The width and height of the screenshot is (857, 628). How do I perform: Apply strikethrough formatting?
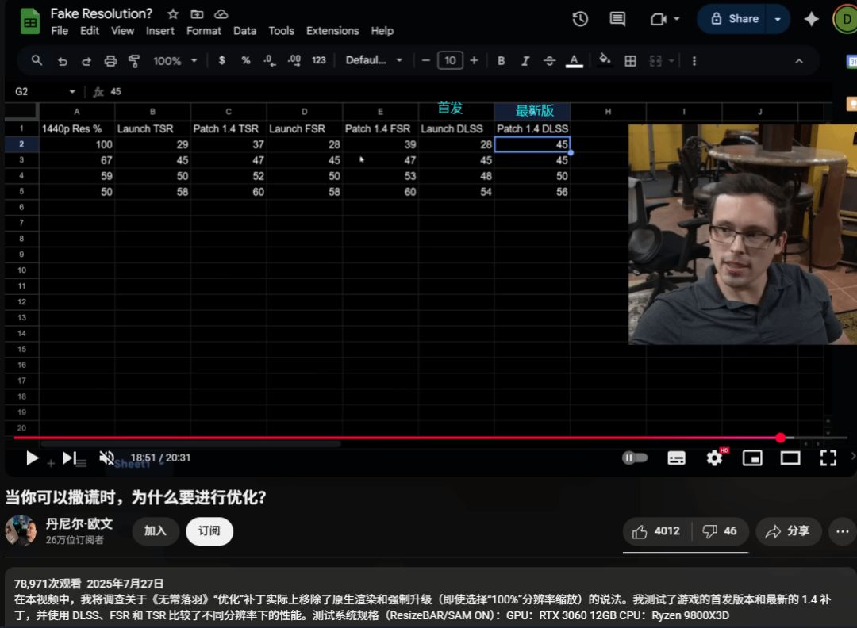click(x=549, y=61)
